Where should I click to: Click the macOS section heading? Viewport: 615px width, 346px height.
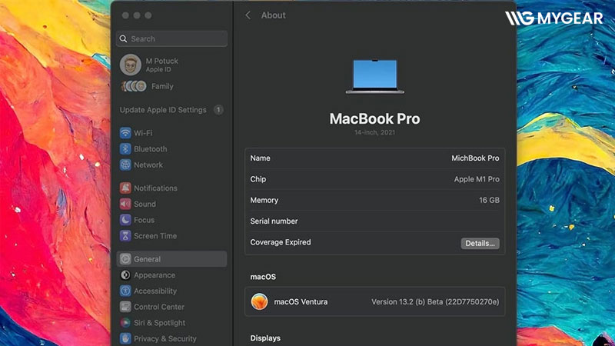263,277
